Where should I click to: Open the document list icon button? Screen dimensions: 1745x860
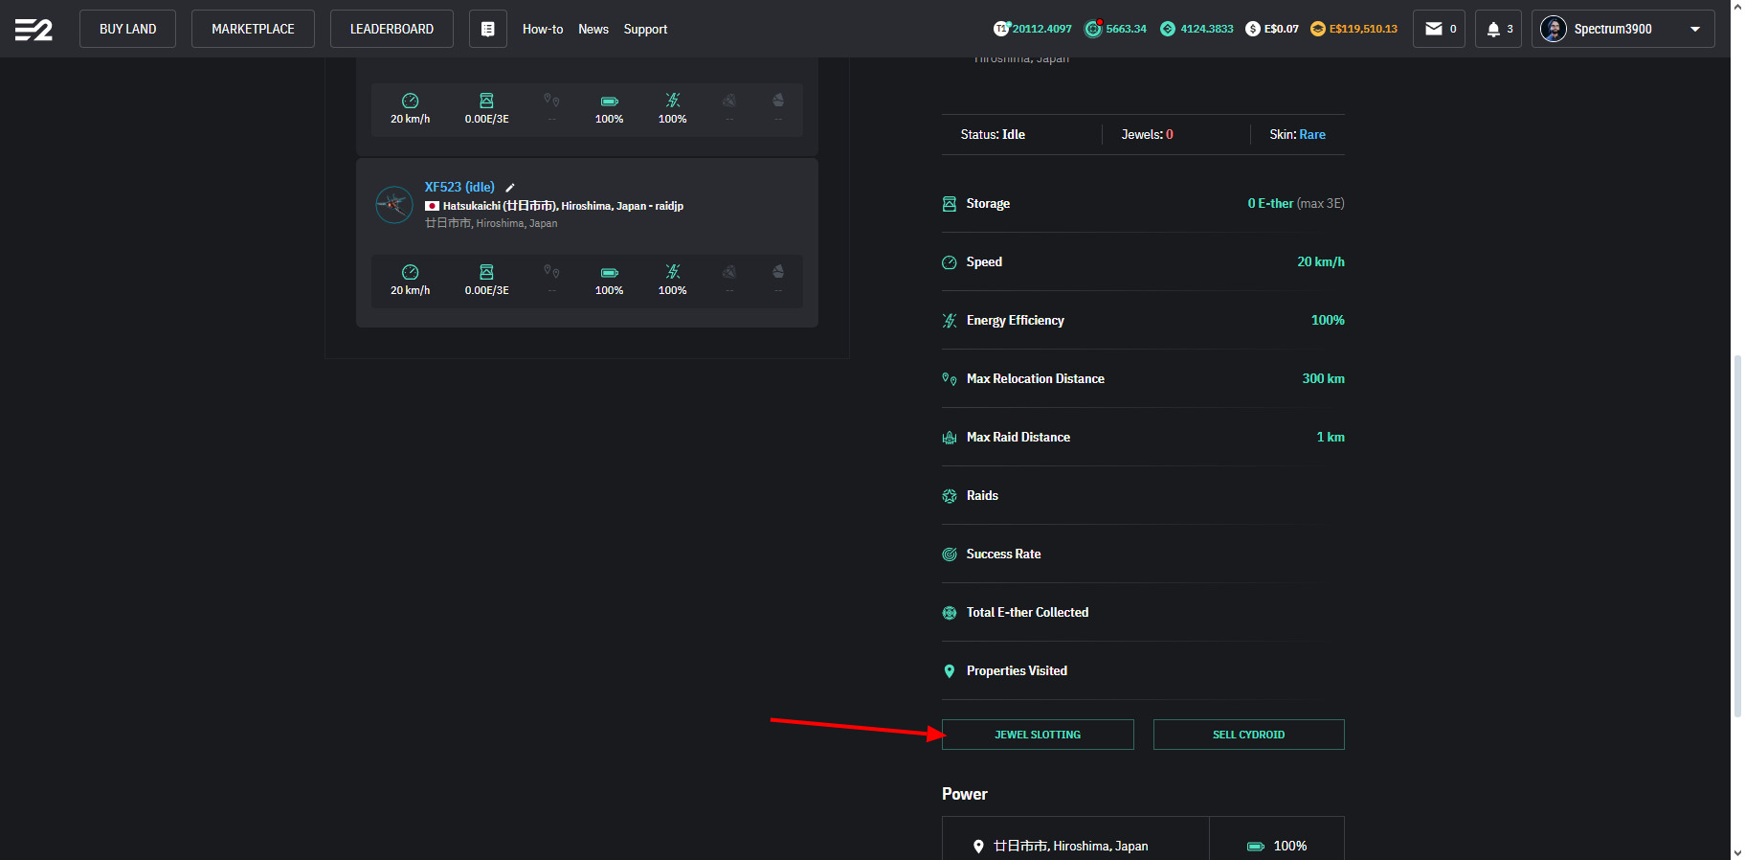(x=487, y=29)
